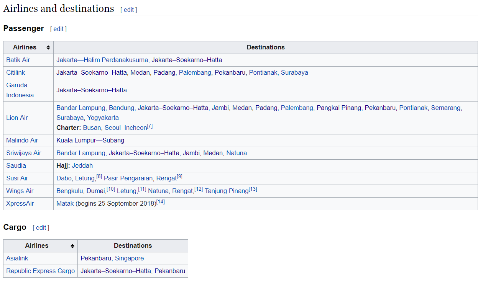483x283 pixels.
Task: Open footnote reference 12
Action: 199,189
